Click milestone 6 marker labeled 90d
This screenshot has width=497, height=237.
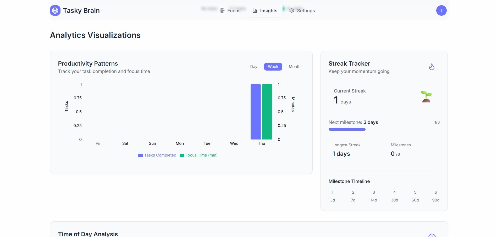click(x=436, y=196)
